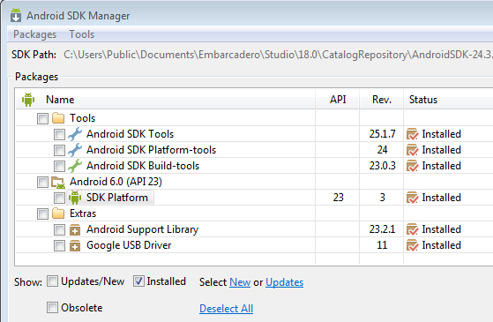Click revision value 24 for Platform-tools

pyautogui.click(x=382, y=150)
